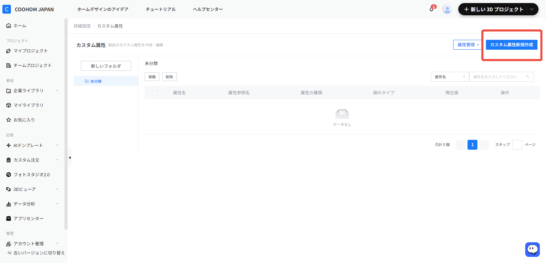Image resolution: width=546 pixels, height=263 pixels.
Task: Click the 属性の種類 column header
Action: 311,93
